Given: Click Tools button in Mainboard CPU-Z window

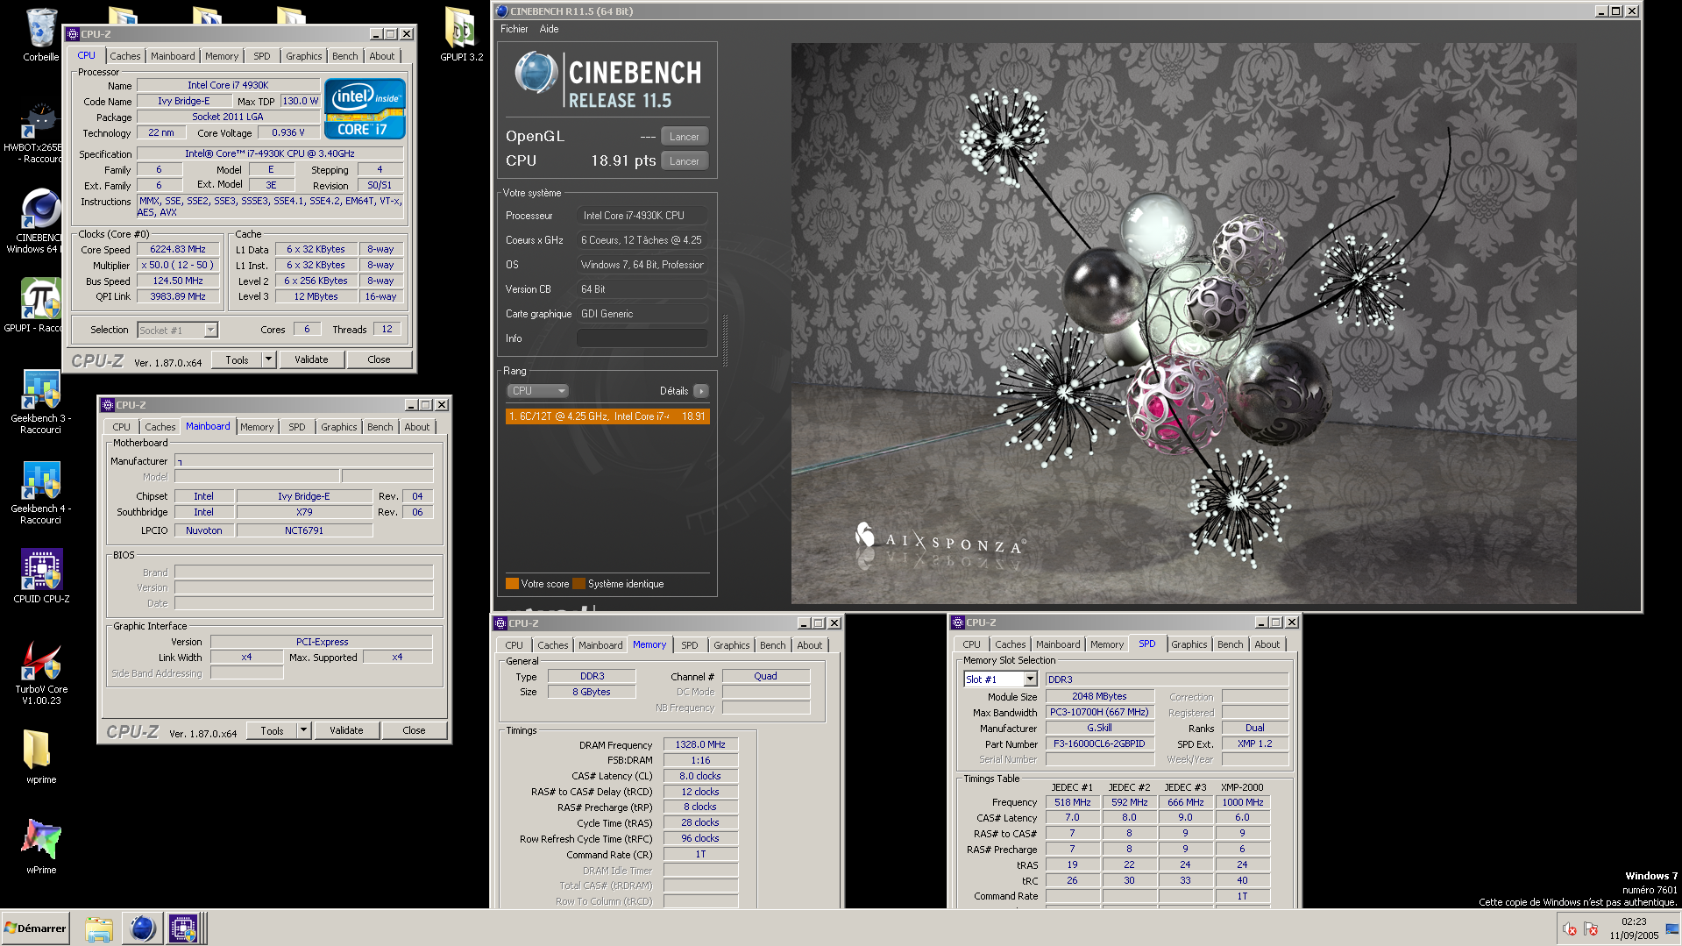Looking at the screenshot, I should (x=272, y=730).
